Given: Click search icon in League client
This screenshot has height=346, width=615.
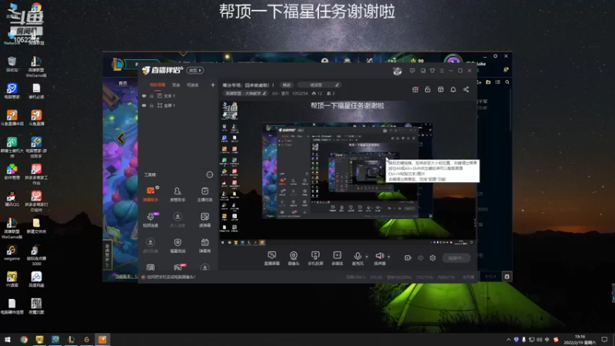Looking at the screenshot, I should pos(507,82).
